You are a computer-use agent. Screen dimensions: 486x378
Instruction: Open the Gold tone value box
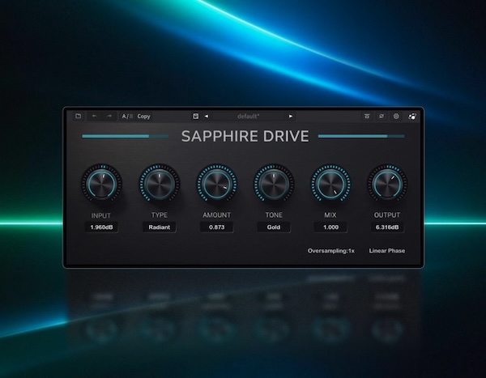click(x=274, y=227)
